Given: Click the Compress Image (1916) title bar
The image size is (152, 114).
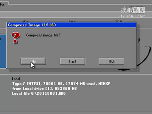Looking at the screenshot, I should tap(71, 25).
